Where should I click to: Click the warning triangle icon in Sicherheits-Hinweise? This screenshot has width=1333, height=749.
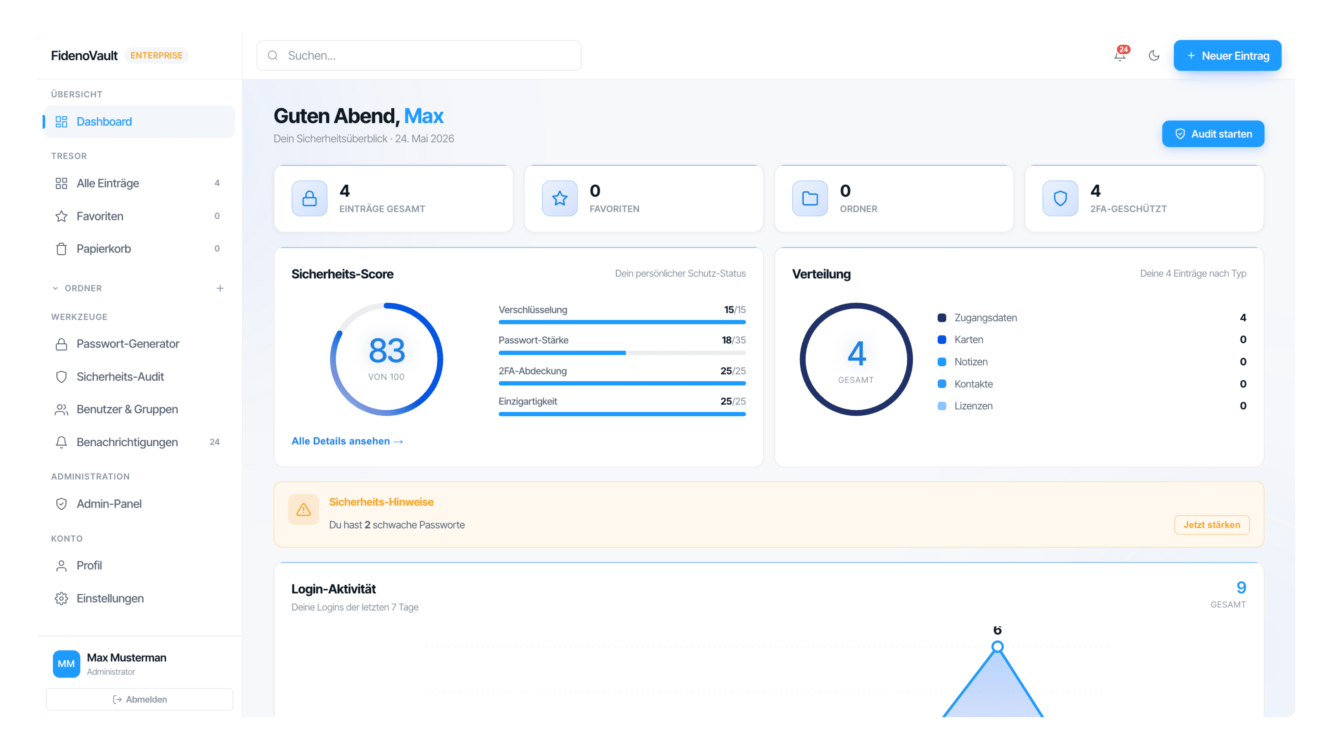click(x=303, y=510)
